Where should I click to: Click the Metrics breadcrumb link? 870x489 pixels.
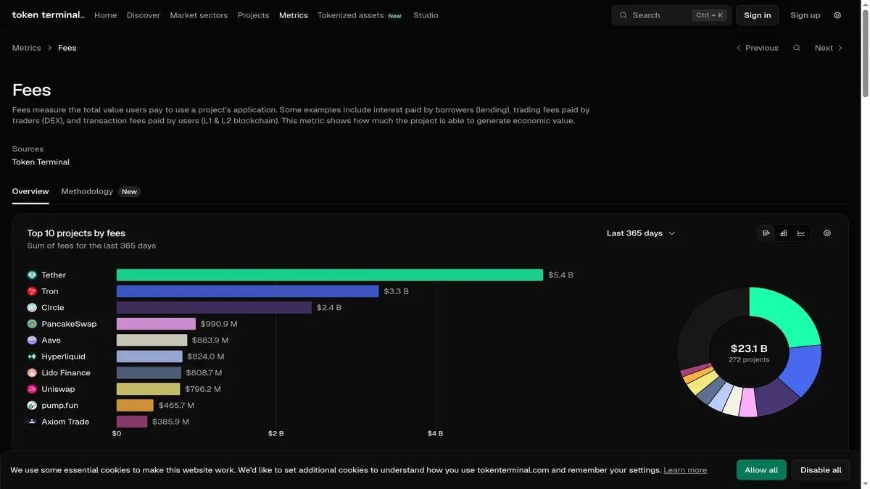point(27,48)
